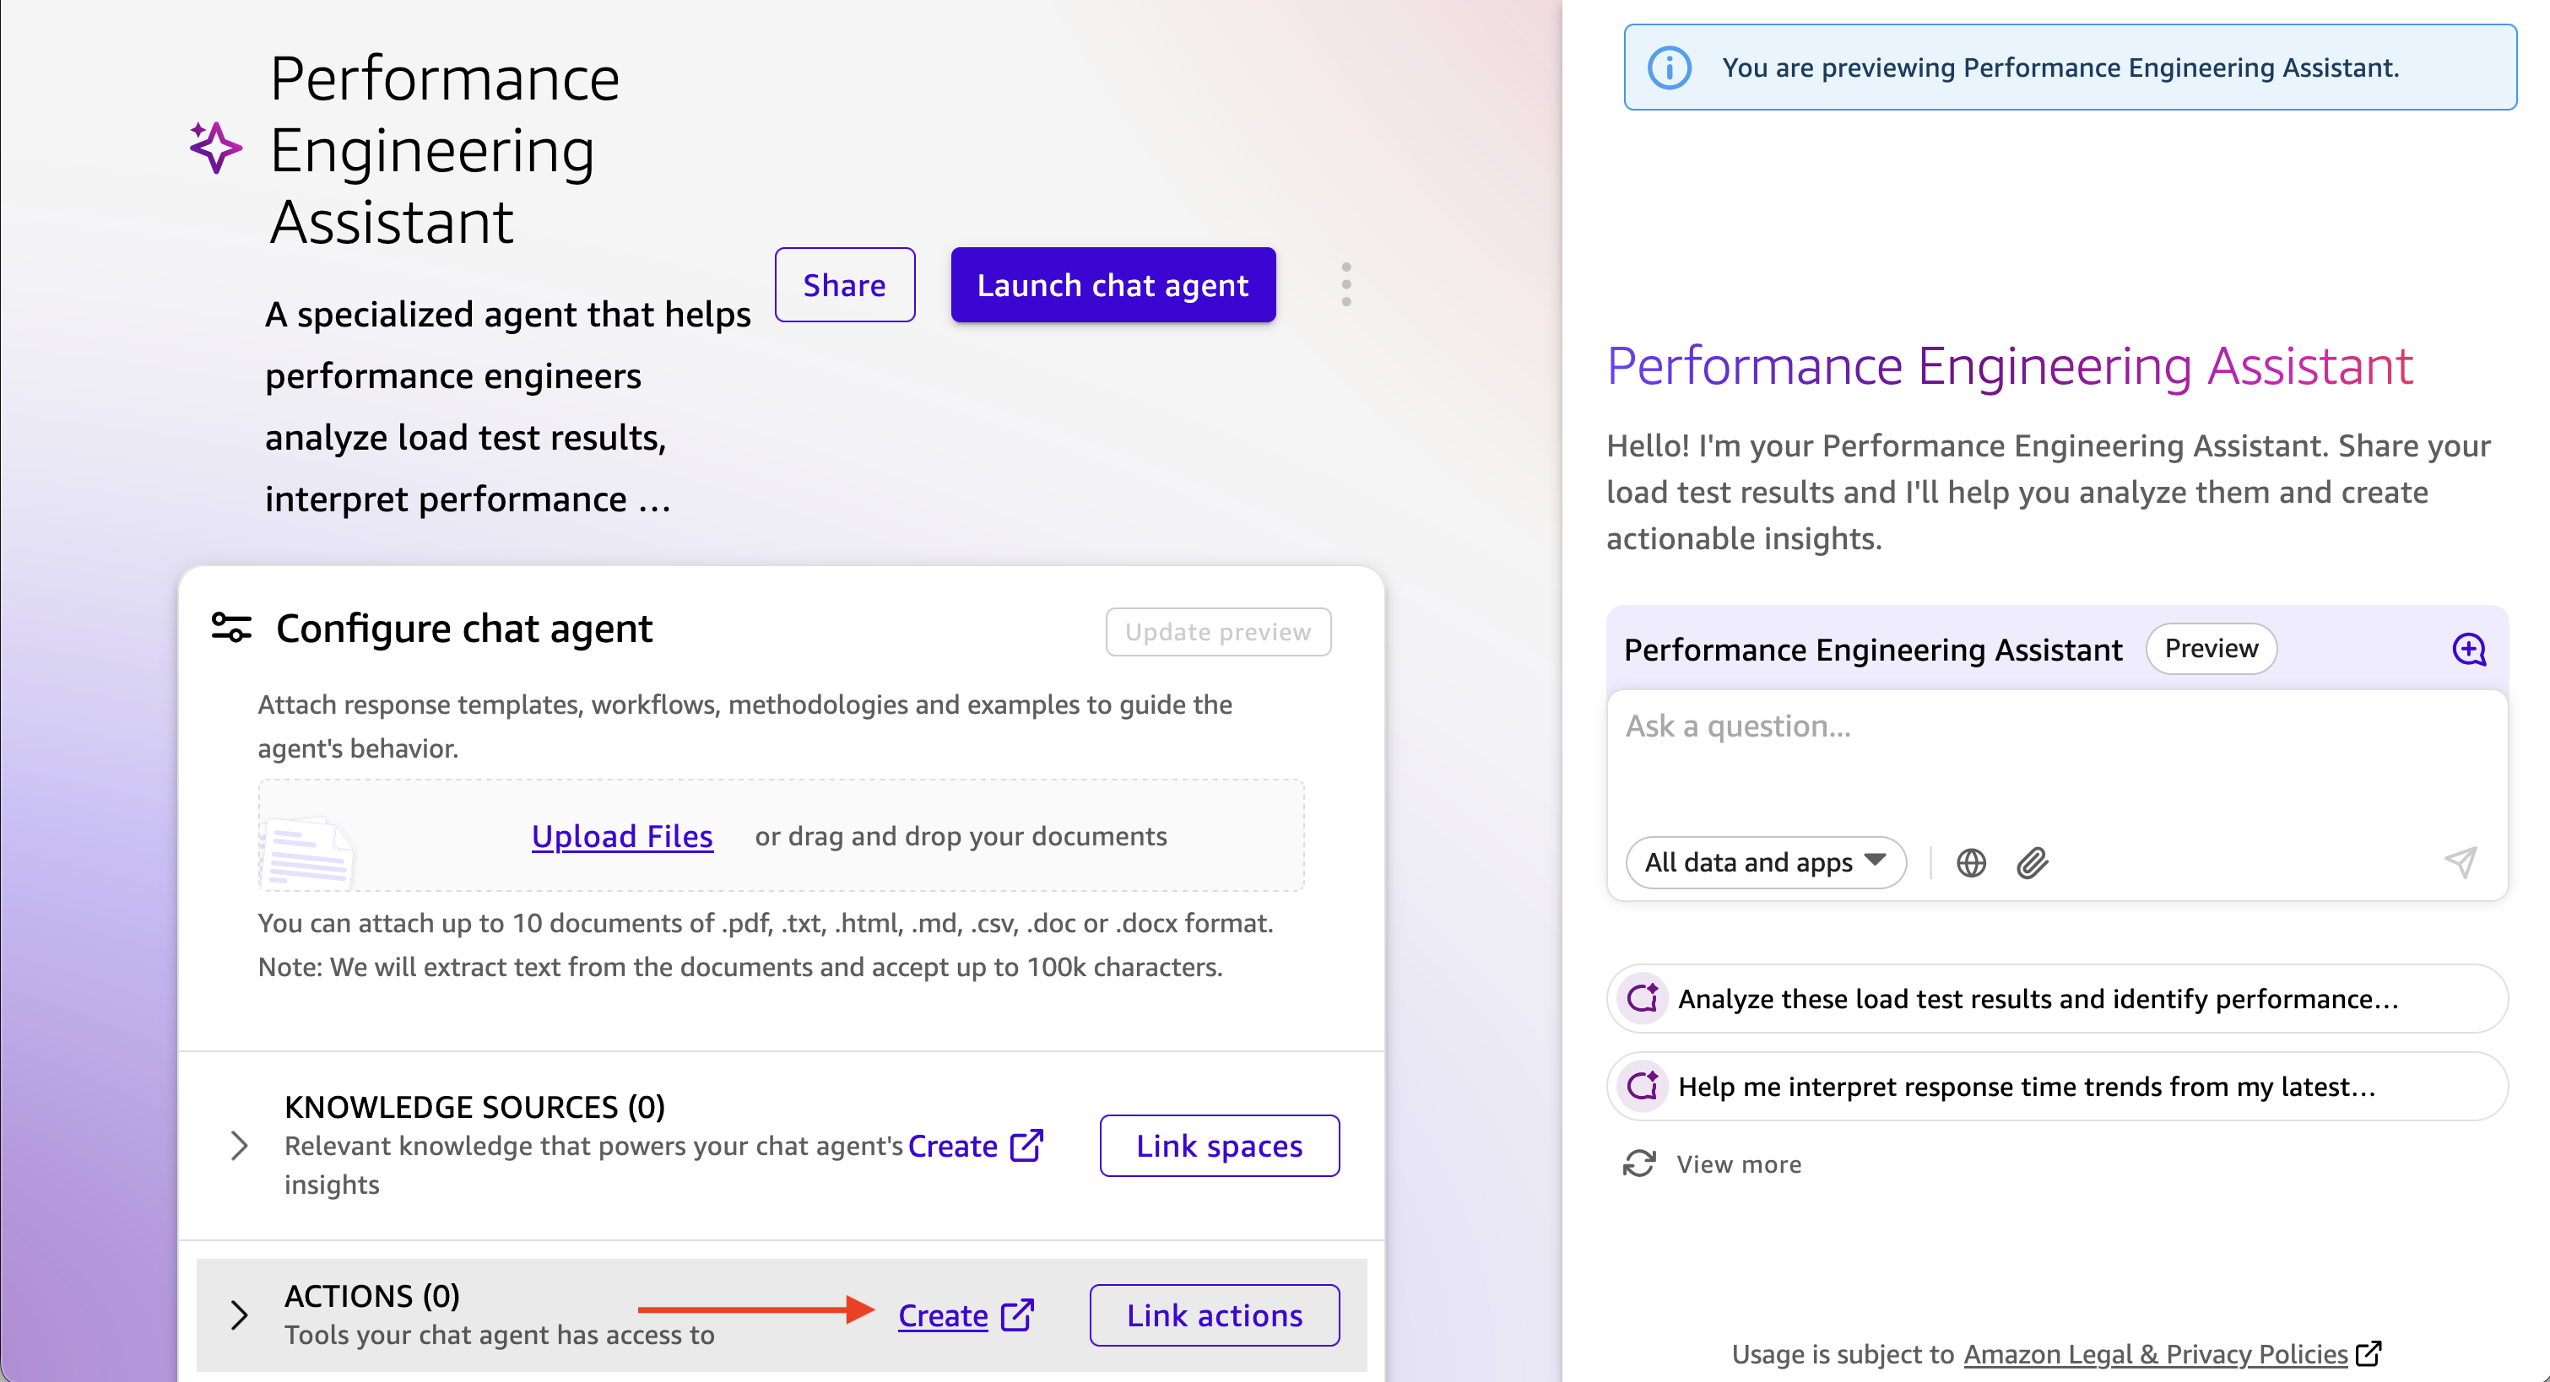Click the info icon in the preview banner
This screenshot has height=1382, width=2550.
1670,67
